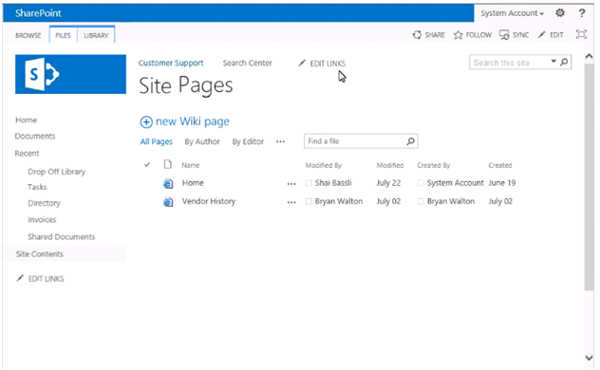The width and height of the screenshot is (600, 370).
Task: Open the Vendor History page
Action: click(x=209, y=201)
